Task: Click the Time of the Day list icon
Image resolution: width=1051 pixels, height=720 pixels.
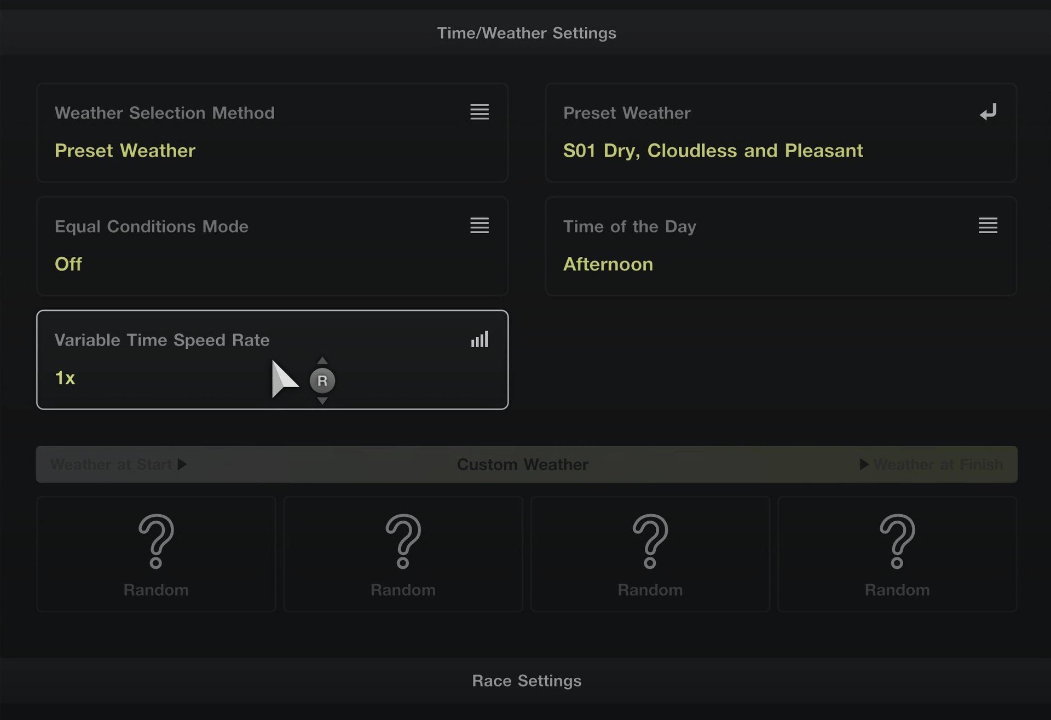Action: pyautogui.click(x=988, y=225)
